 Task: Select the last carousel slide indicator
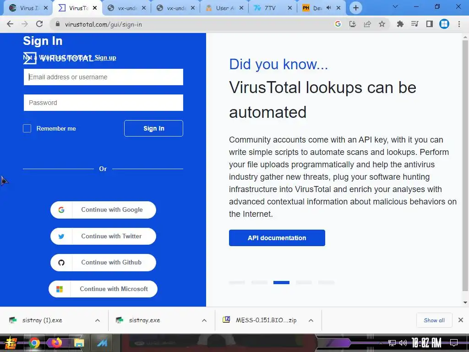pyautogui.click(x=326, y=282)
